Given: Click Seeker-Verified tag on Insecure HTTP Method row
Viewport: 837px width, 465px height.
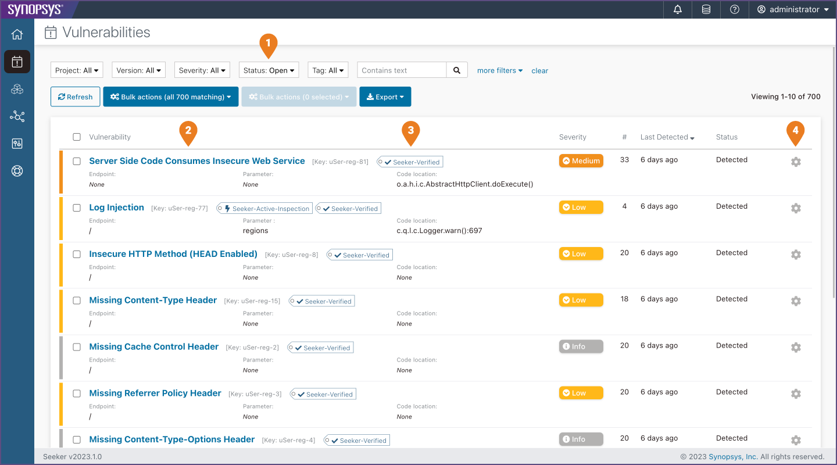Looking at the screenshot, I should [x=360, y=255].
